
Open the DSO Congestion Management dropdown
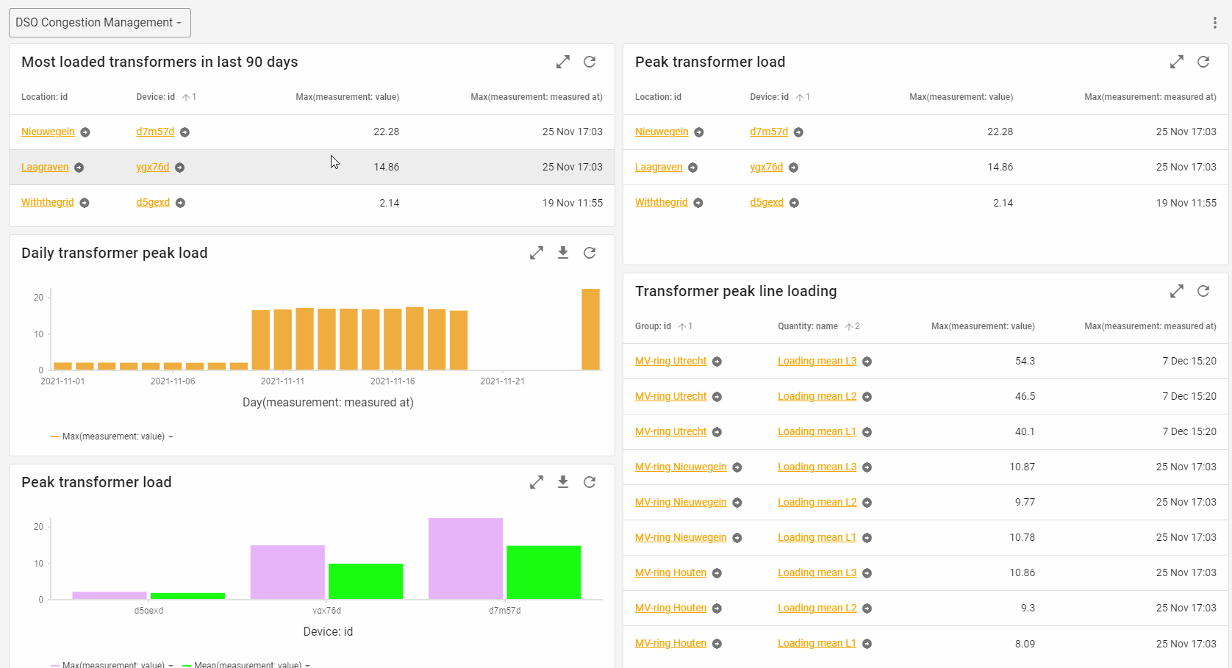coord(99,23)
